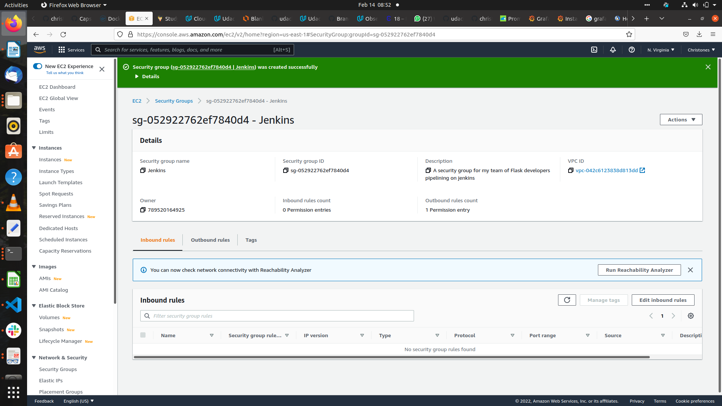Open the Actions dropdown
The width and height of the screenshot is (722, 406).
click(x=681, y=120)
